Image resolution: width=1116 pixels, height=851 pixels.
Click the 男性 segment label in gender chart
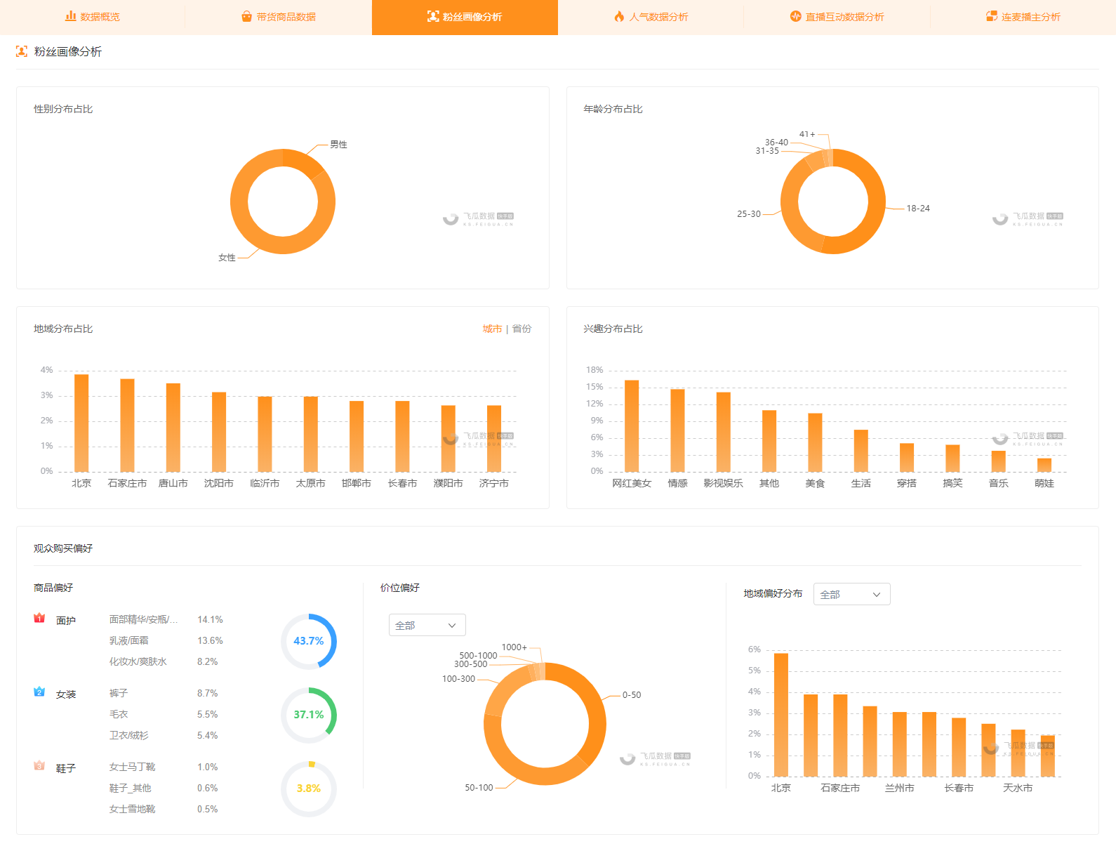[x=338, y=145]
